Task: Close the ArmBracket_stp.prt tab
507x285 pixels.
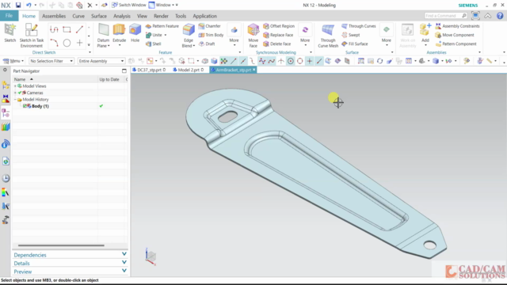Action: click(x=254, y=70)
